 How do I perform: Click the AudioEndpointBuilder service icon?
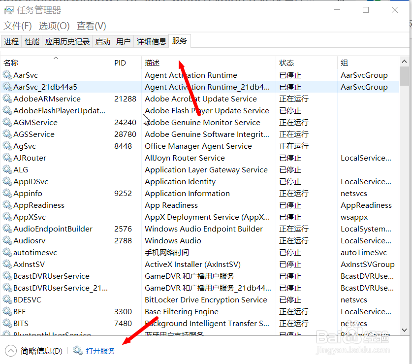tap(7, 229)
